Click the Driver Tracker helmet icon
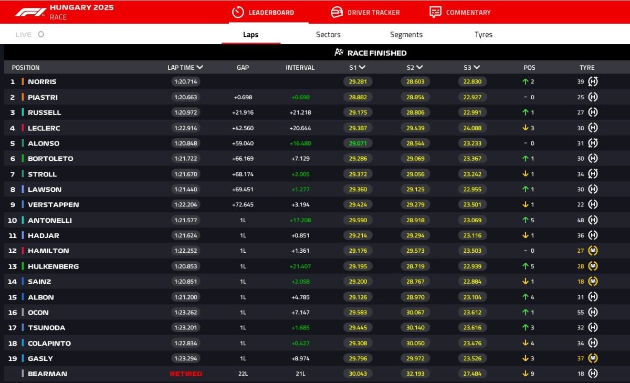Image resolution: width=630 pixels, height=383 pixels. (337, 12)
